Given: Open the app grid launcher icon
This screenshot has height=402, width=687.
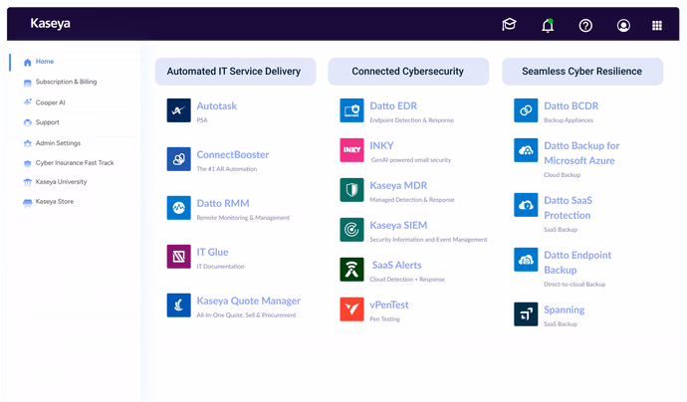Looking at the screenshot, I should click(x=657, y=26).
